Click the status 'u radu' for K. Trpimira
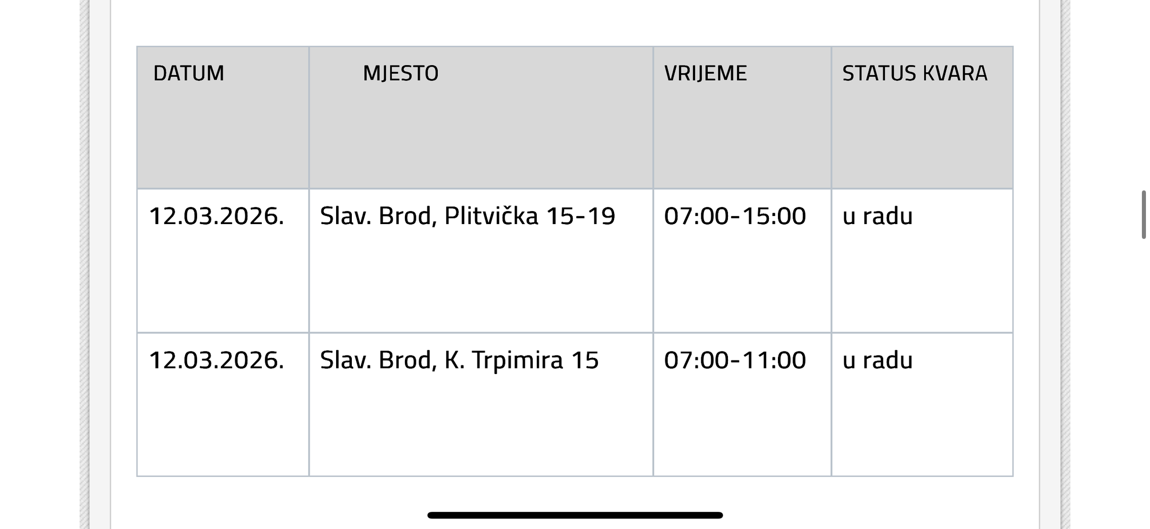This screenshot has height=529, width=1150. (877, 360)
